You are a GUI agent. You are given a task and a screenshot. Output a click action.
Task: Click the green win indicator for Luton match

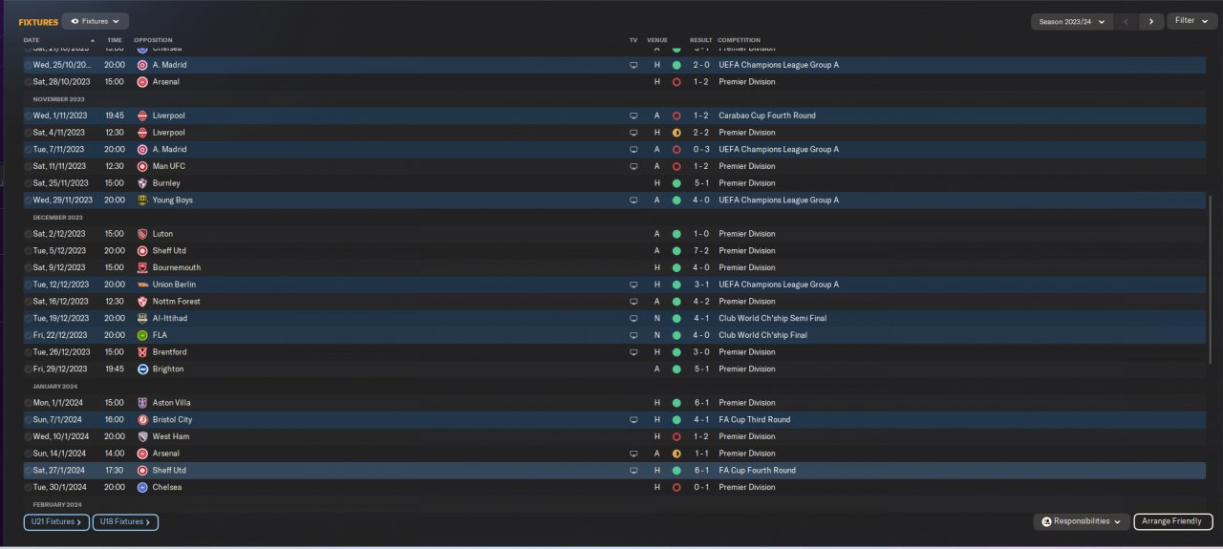[676, 234]
